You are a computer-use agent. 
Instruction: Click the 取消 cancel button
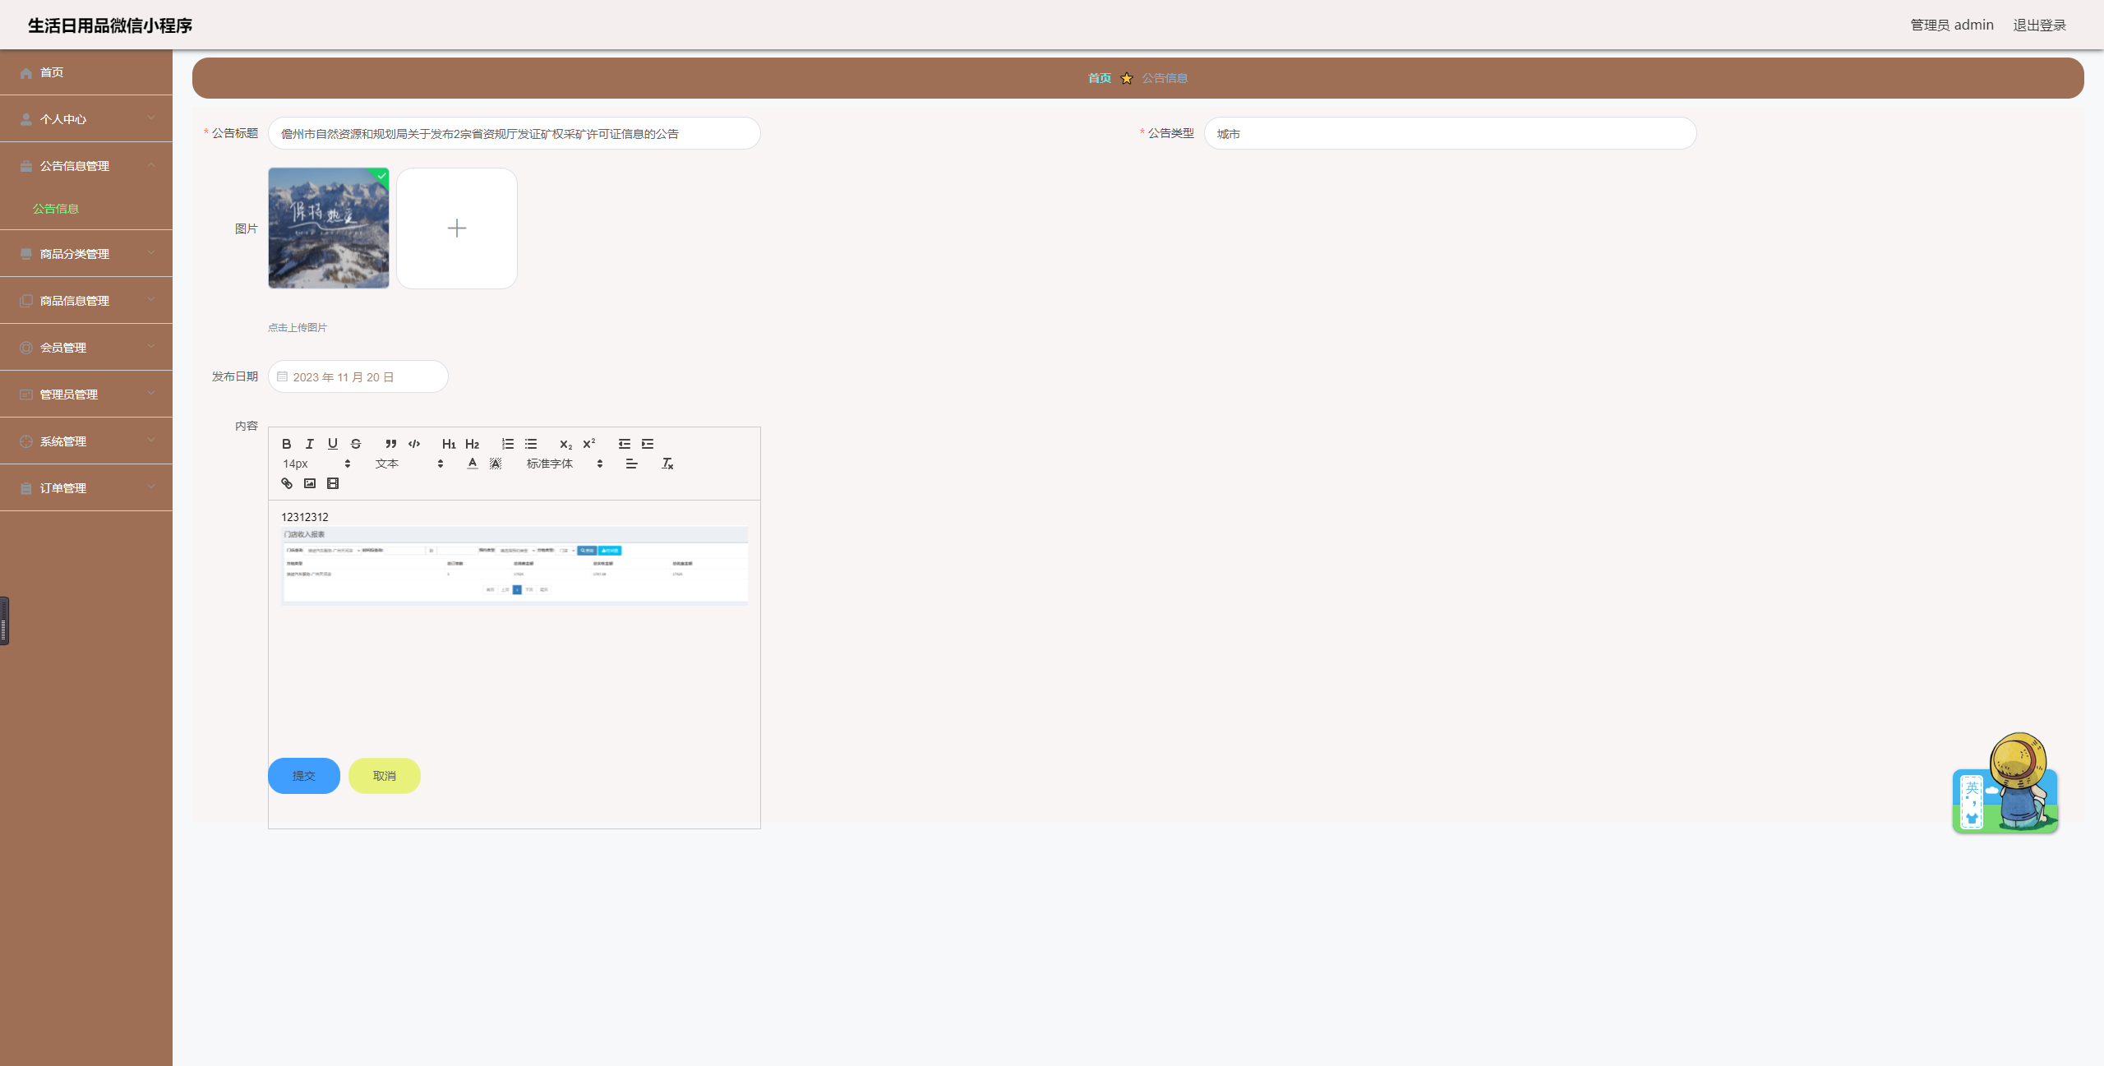pyautogui.click(x=385, y=776)
